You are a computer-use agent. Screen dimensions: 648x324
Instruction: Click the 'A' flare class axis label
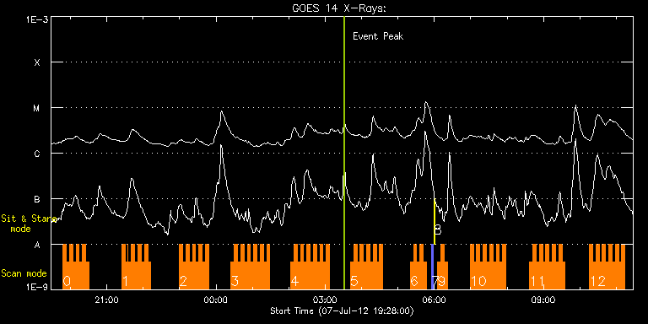(37, 245)
